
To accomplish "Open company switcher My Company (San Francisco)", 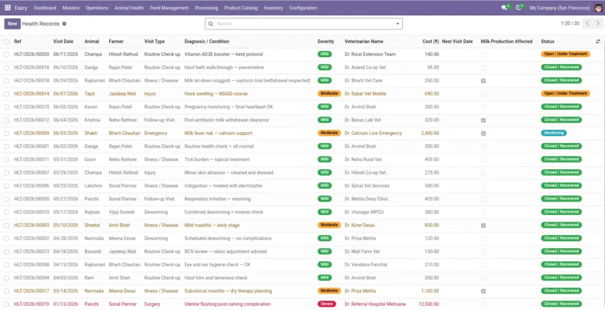I will coord(560,8).
